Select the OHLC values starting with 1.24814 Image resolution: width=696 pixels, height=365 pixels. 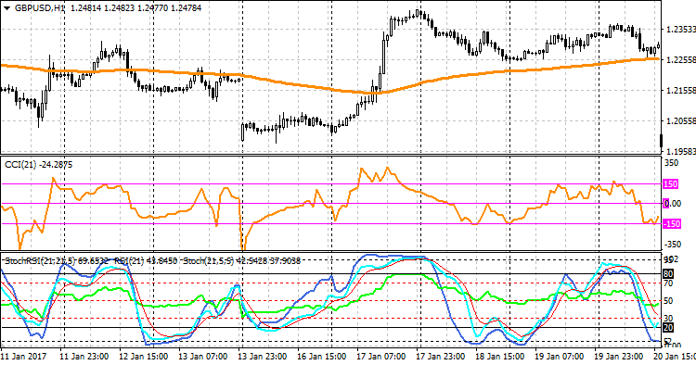point(135,8)
